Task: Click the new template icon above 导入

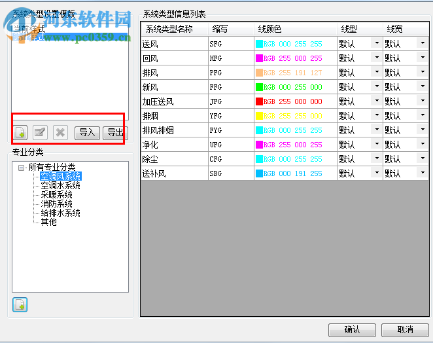Action: tap(20, 133)
